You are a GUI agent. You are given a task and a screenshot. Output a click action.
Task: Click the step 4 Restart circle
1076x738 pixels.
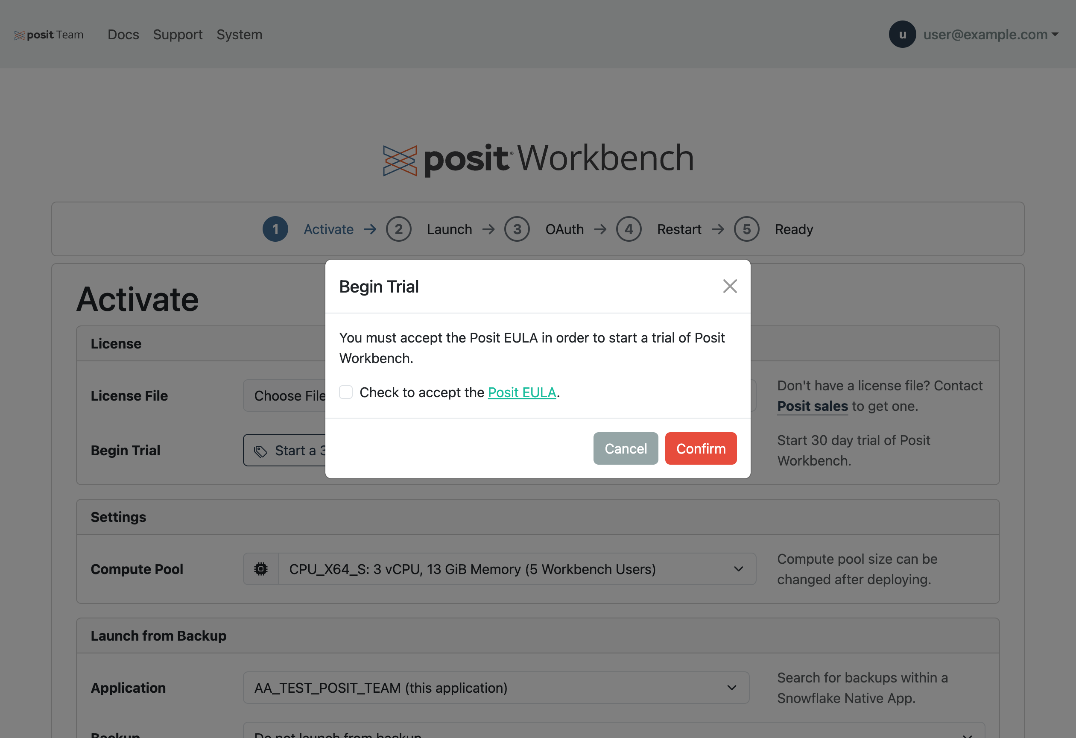pyautogui.click(x=628, y=229)
